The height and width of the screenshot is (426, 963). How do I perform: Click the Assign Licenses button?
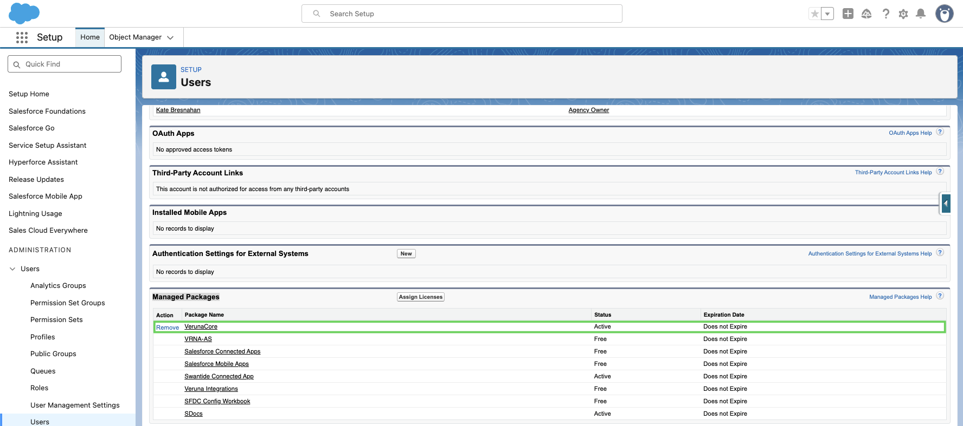tap(421, 297)
